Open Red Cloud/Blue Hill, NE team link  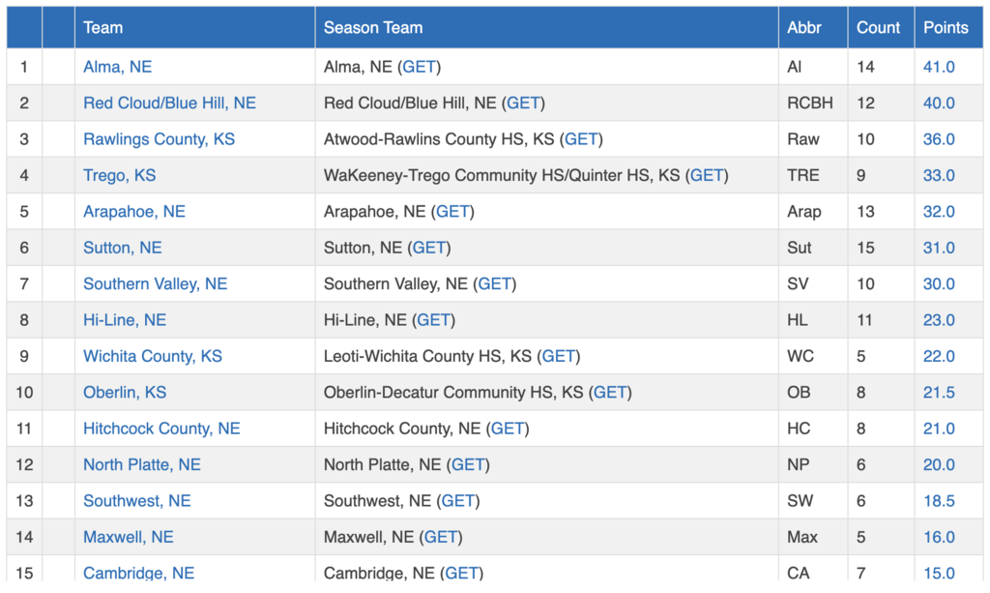pos(169,103)
